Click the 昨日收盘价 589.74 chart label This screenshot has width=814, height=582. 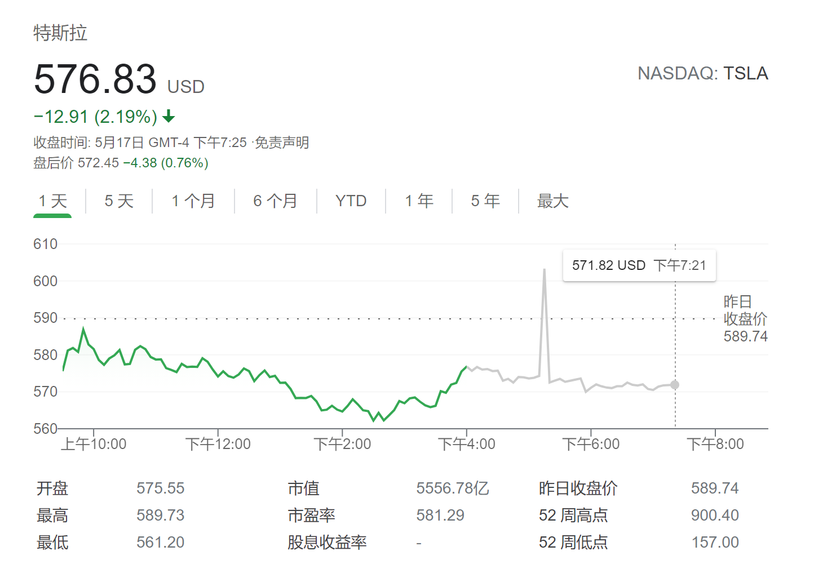pyautogui.click(x=745, y=319)
